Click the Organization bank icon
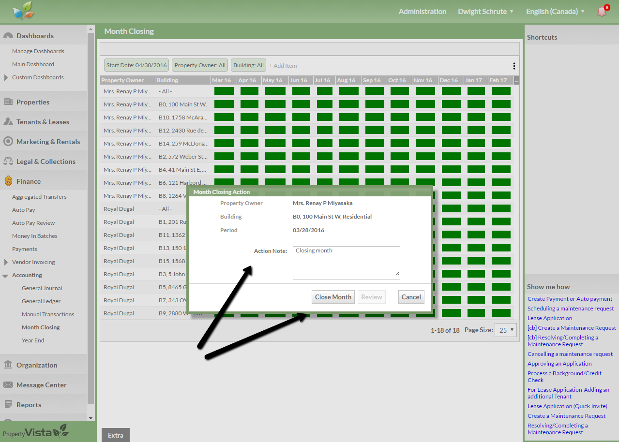 8,365
